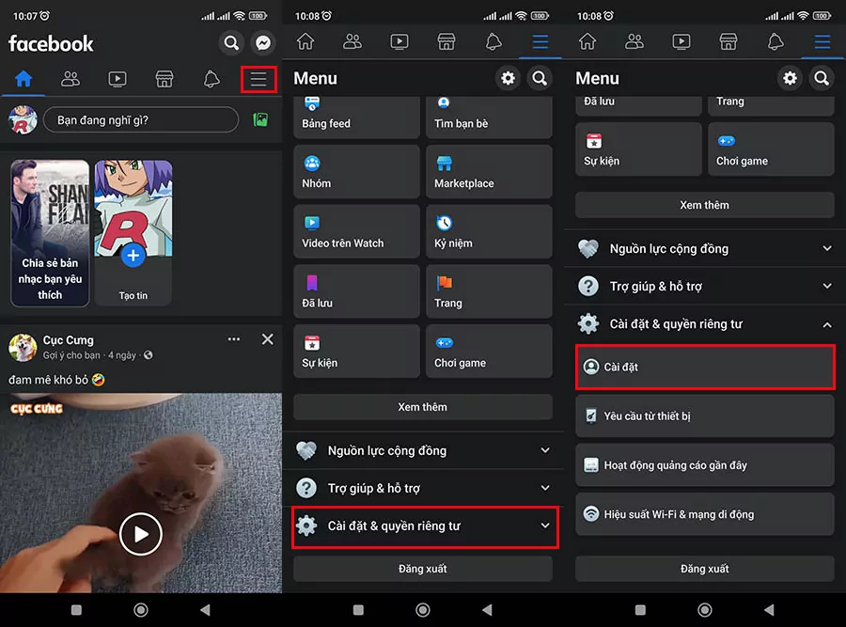The image size is (846, 627).
Task: Tap the search icon beside the facebook logo
Action: (231, 42)
